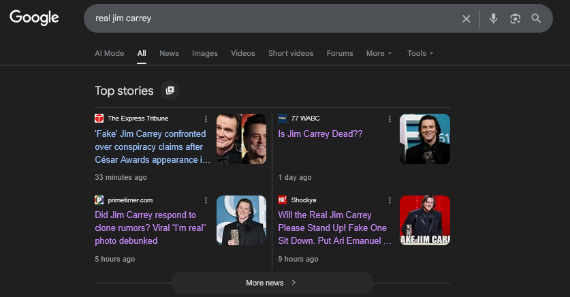Open three-dot menu for Shockya story
This screenshot has height=297, width=570.
coord(390,200)
